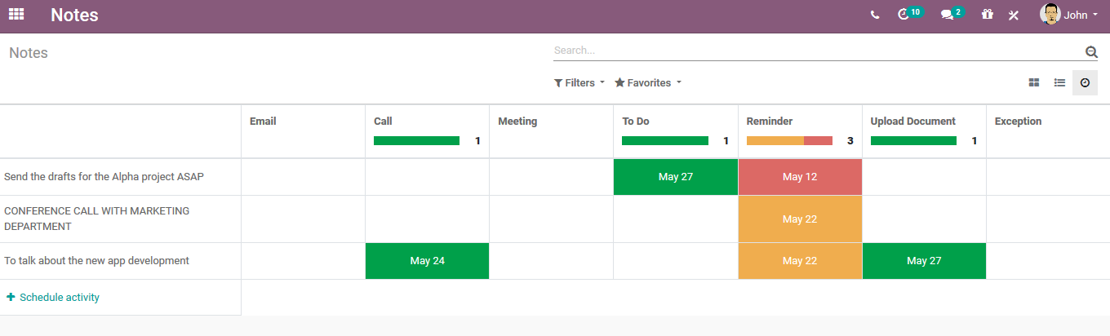Click the gift icon in top bar
1110x336 pixels.
click(x=988, y=15)
